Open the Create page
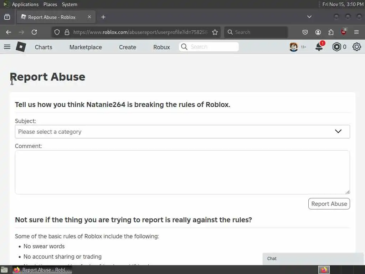This screenshot has width=365, height=274. pos(128,47)
